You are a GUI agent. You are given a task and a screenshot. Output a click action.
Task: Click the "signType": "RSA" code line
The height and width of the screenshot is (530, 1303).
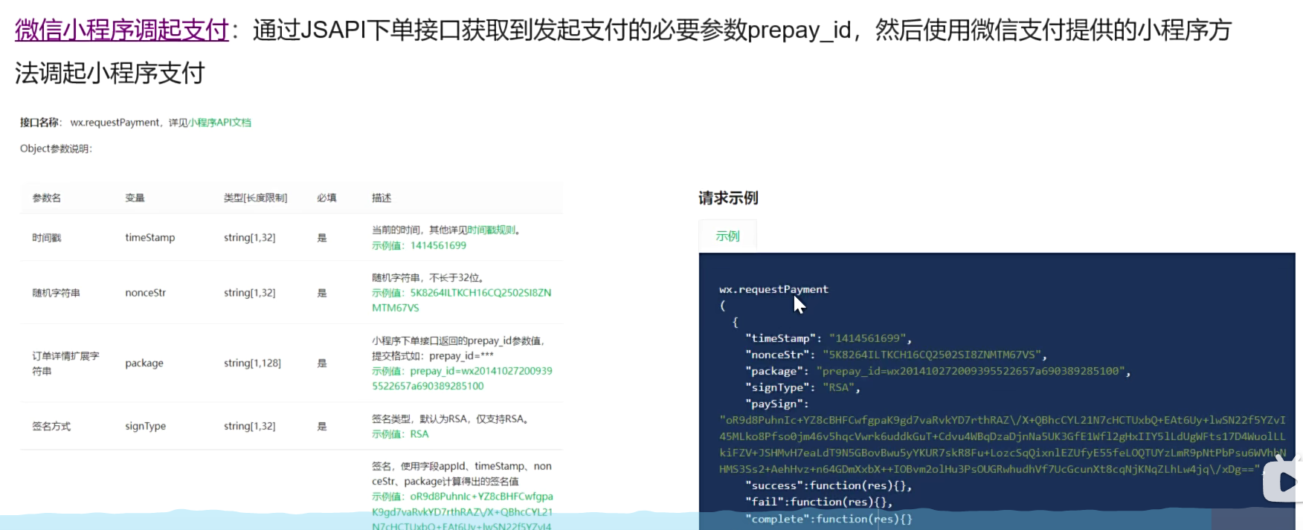pos(802,387)
